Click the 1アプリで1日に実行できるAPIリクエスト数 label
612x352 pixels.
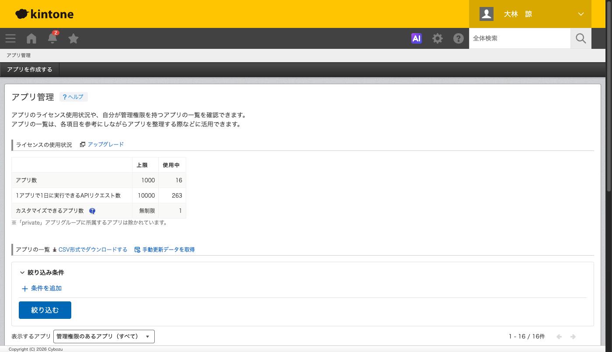pos(68,195)
